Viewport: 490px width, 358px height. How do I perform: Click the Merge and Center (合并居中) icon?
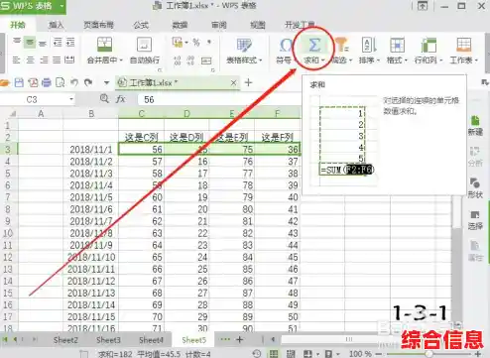(104, 45)
